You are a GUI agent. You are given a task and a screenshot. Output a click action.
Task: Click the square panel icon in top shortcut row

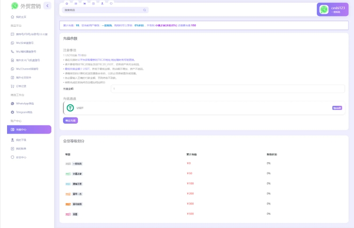(93, 3)
